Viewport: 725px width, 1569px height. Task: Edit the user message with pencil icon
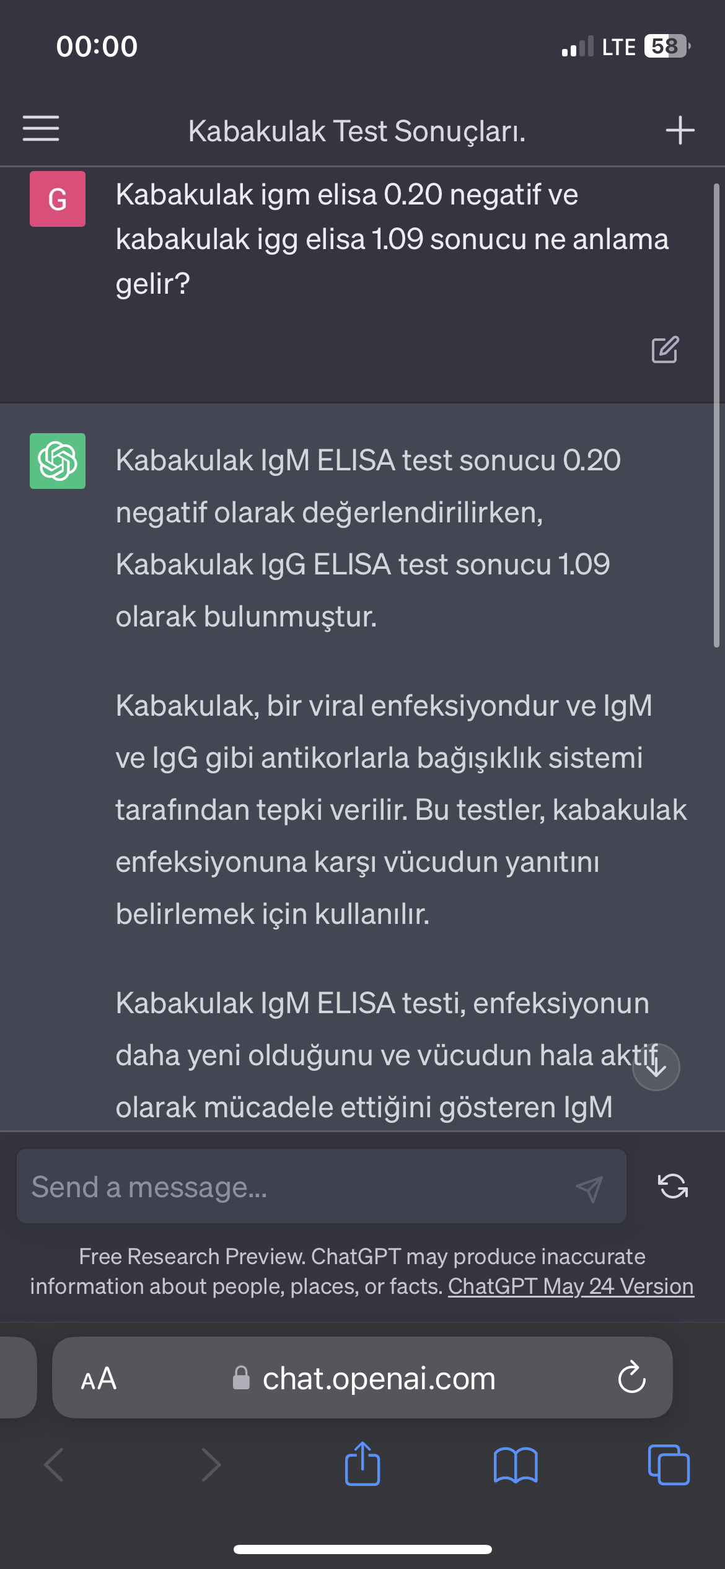tap(665, 350)
